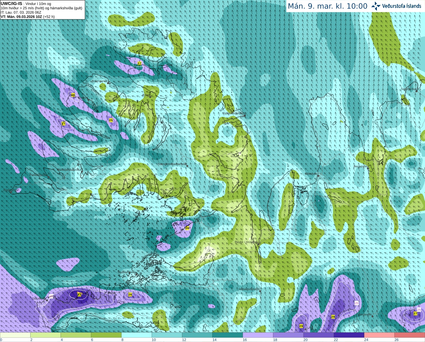Screen dimensions: 425x342
Task: Click the 'Mán. 9. mar. kl. 10:00' timestamp
Action: (327, 6)
